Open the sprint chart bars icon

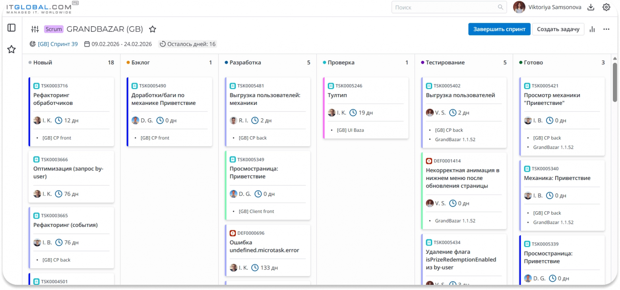pyautogui.click(x=592, y=29)
